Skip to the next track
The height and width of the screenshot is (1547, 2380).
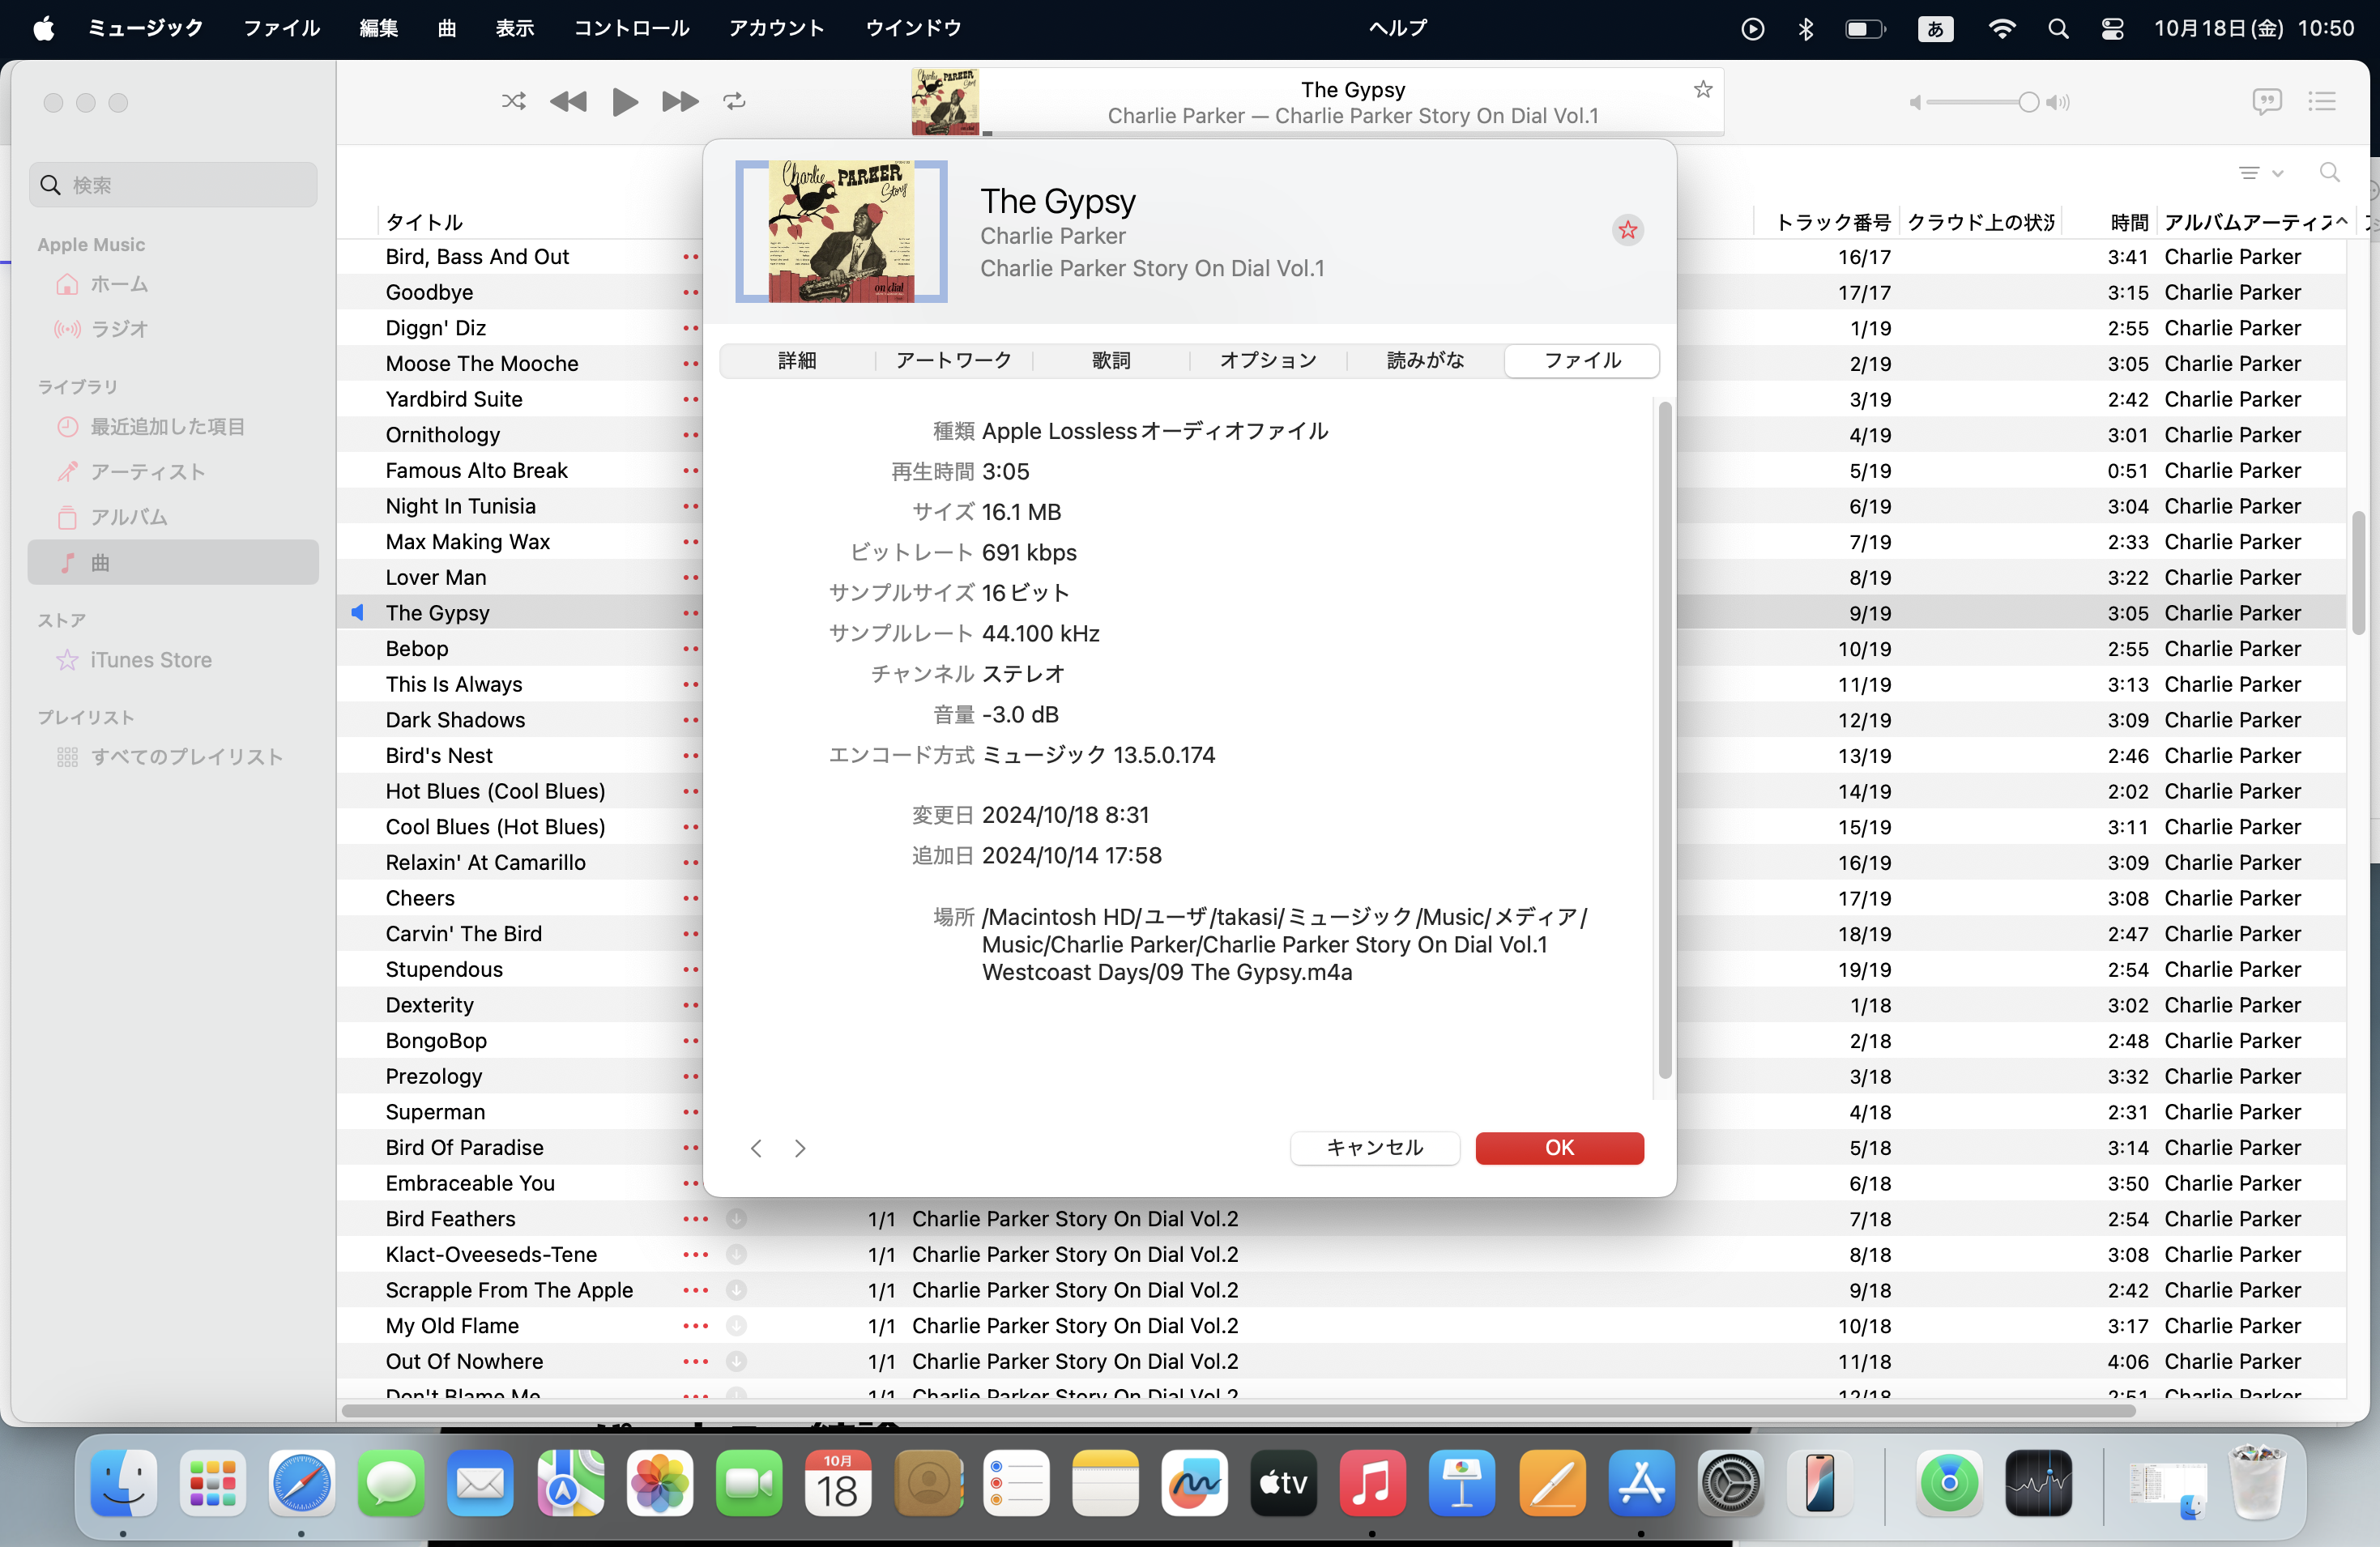tap(679, 102)
